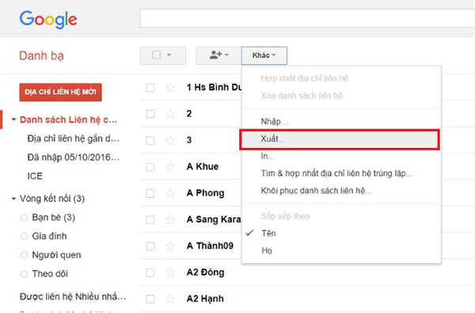Click in the Google search field

pyautogui.click(x=307, y=18)
